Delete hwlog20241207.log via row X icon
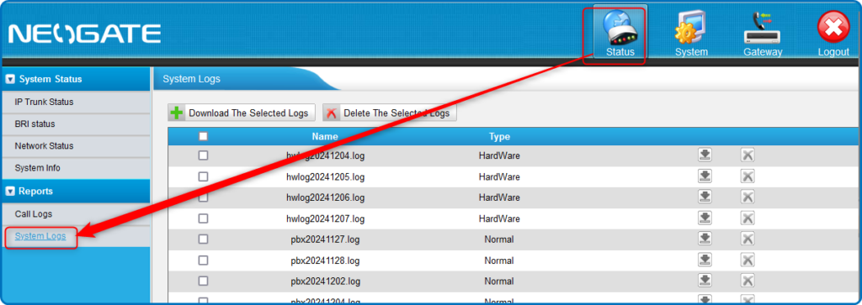This screenshot has width=862, height=305. click(x=748, y=218)
